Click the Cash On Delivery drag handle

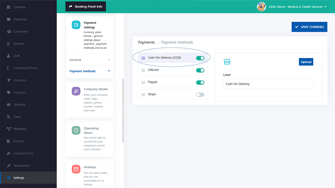click(143, 58)
